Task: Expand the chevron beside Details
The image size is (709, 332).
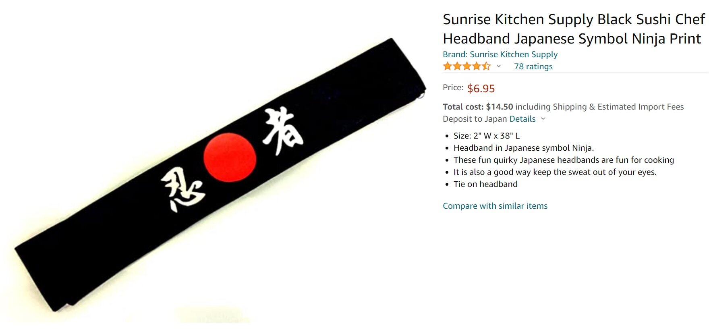Action: 543,118
